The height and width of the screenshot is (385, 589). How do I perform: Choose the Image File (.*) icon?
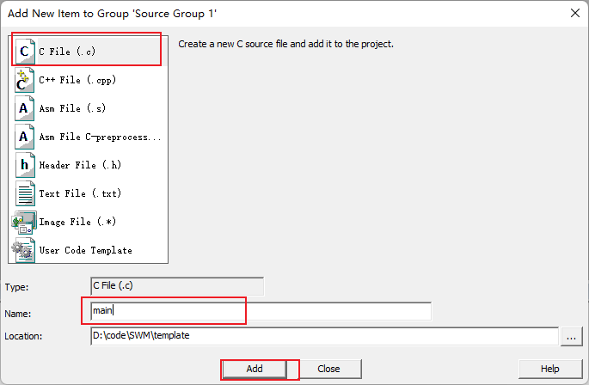[25, 222]
